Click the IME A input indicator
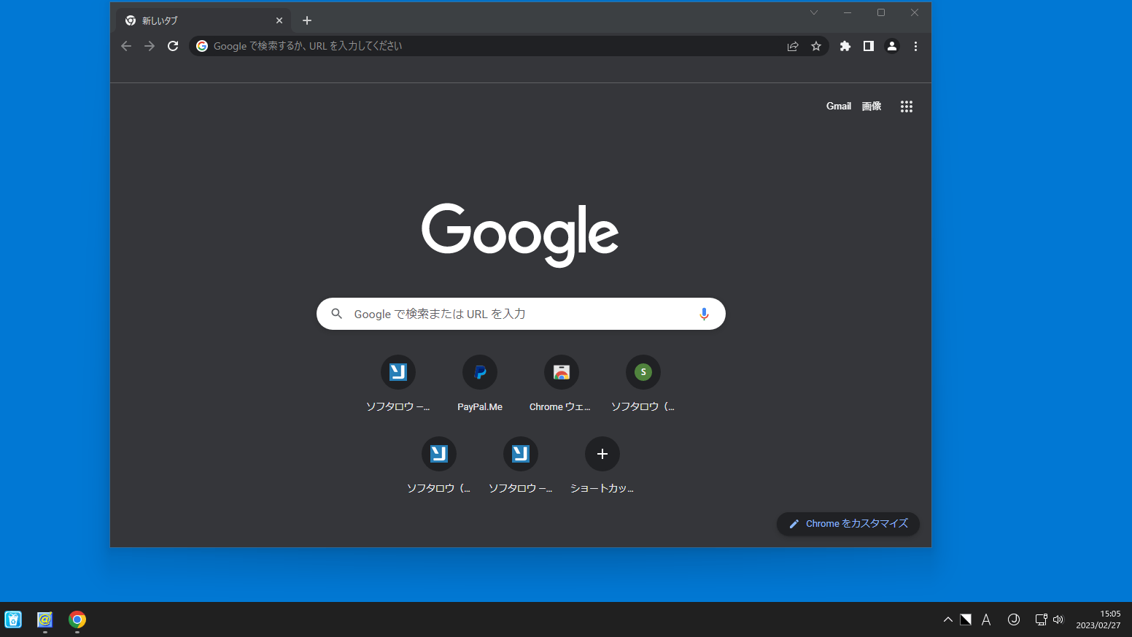The image size is (1132, 637). click(986, 619)
